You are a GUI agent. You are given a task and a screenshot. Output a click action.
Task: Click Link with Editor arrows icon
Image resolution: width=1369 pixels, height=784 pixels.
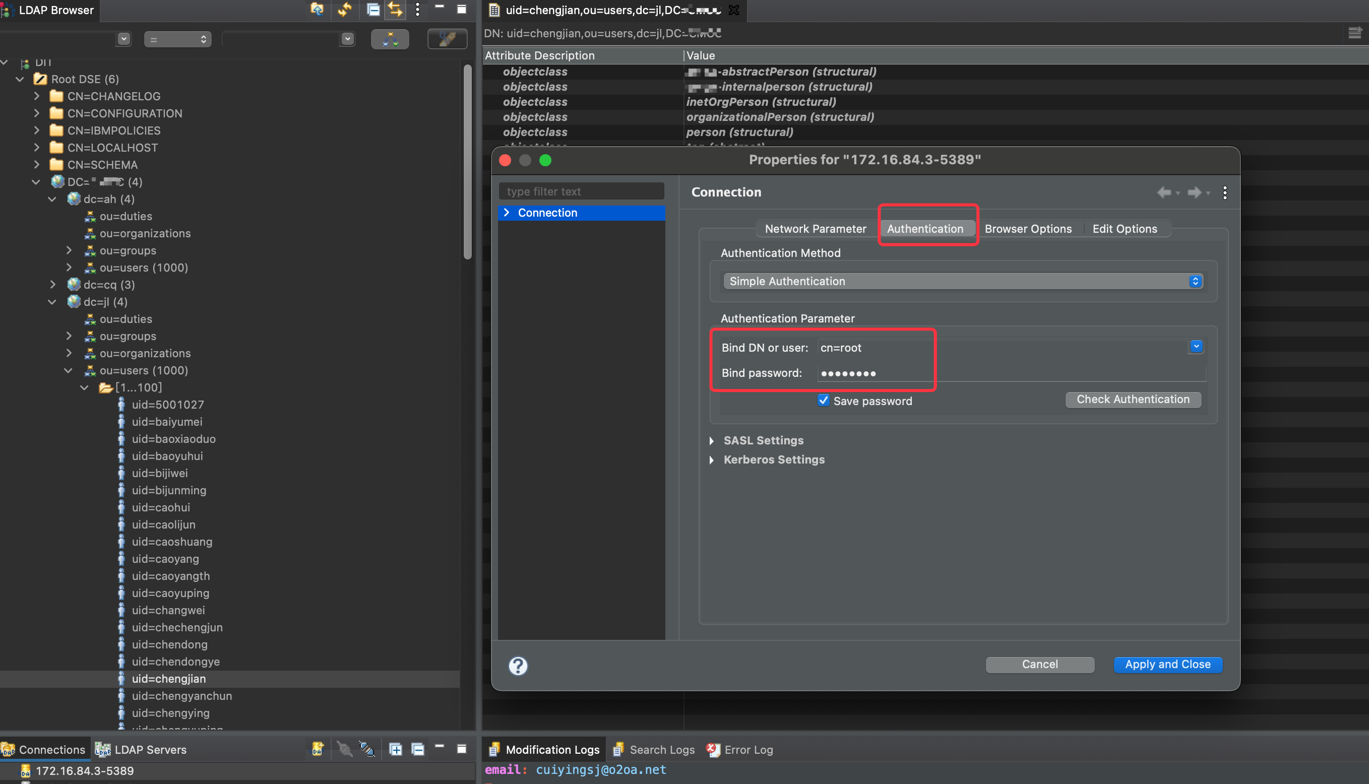point(395,9)
